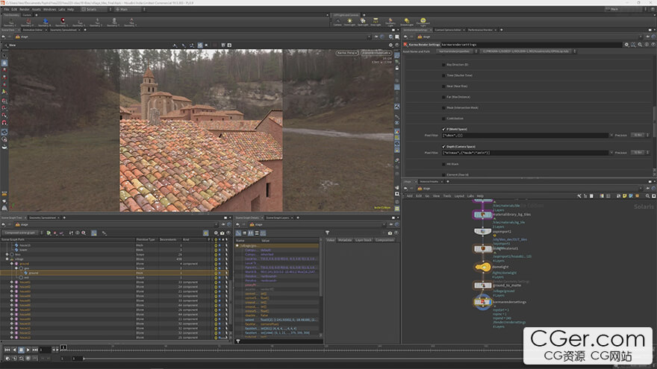Screen dimensions: 657x369
Task: Add an Area Light from the shelf
Action: pyautogui.click(x=376, y=22)
